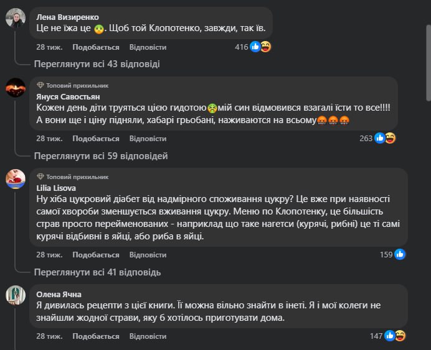Screen dimensions: 431x350
Task: Like Lilia Lisova's comment via Подобається
Action: 95,255
